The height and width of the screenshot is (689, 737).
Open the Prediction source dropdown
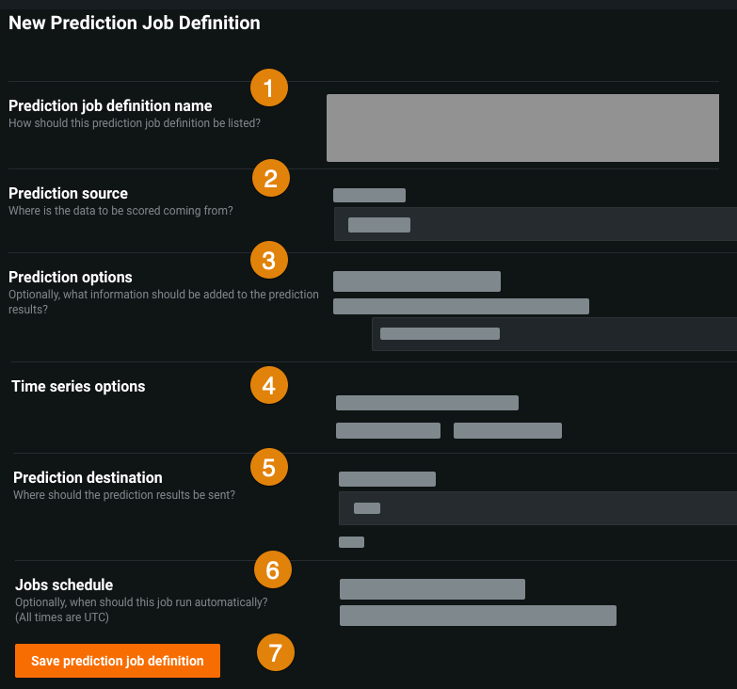point(535,224)
